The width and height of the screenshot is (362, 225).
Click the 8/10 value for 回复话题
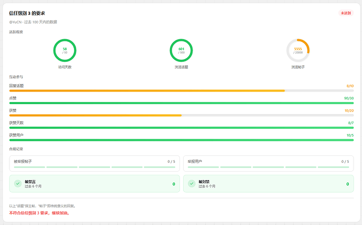[350, 86]
